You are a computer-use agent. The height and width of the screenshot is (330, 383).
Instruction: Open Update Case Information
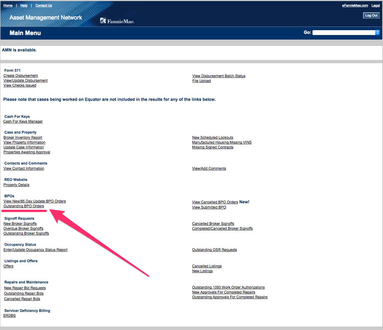pos(23,147)
